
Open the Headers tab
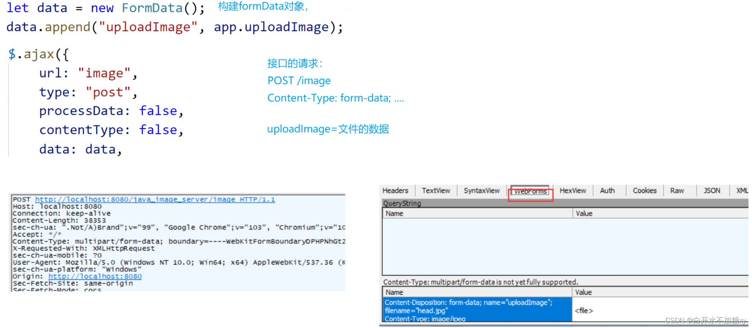tap(395, 191)
